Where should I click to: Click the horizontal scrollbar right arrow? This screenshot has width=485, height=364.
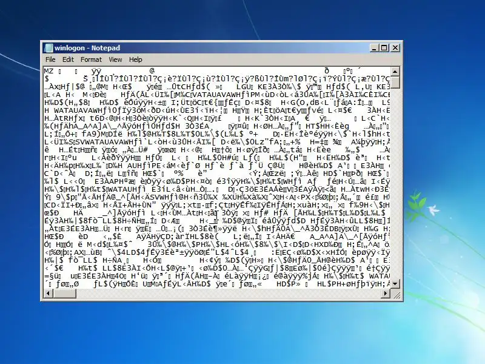[x=386, y=293]
